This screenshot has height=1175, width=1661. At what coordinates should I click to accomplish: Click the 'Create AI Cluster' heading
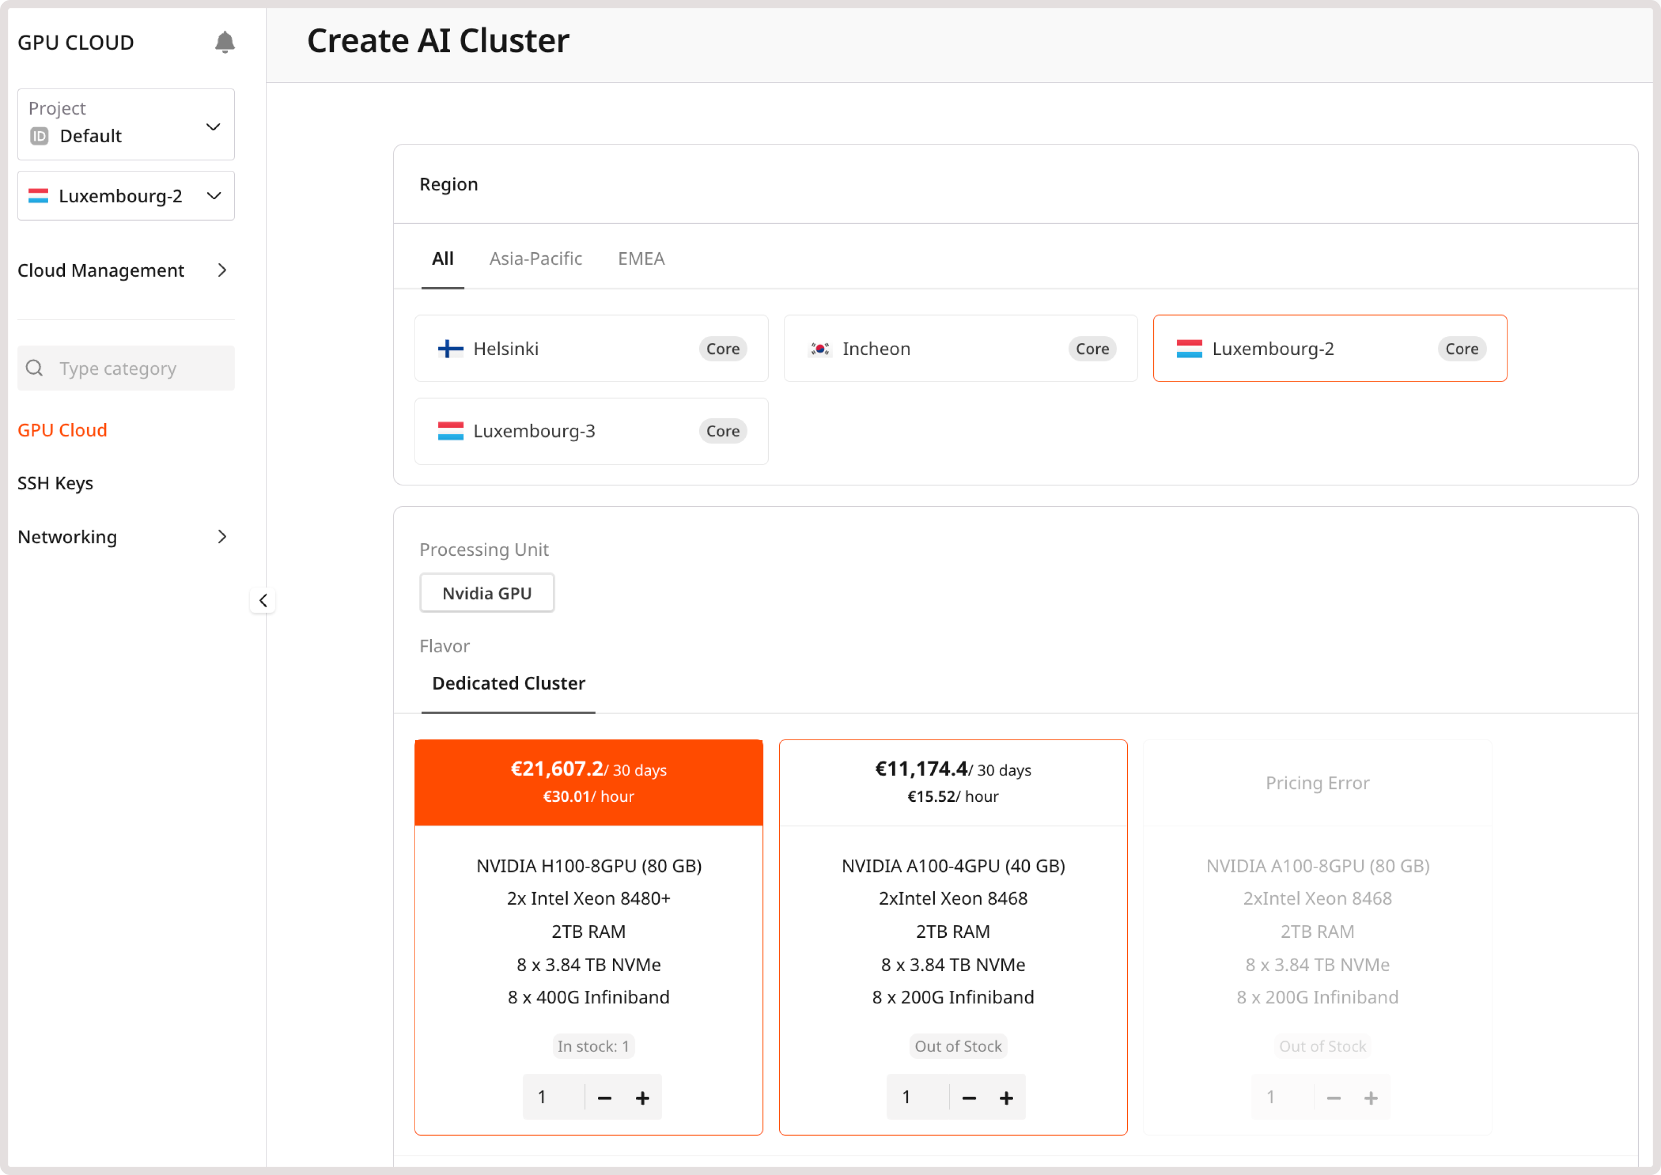(439, 40)
